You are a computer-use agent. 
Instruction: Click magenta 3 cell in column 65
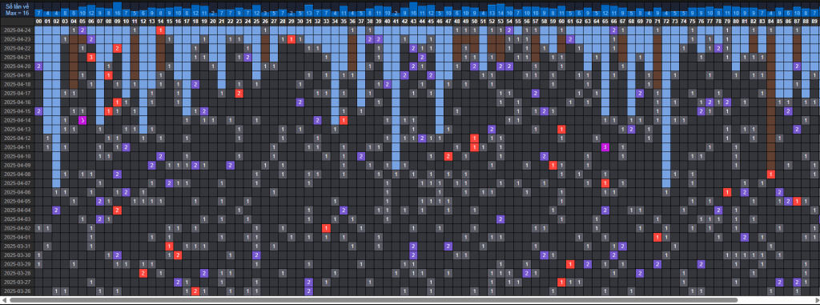[605, 147]
